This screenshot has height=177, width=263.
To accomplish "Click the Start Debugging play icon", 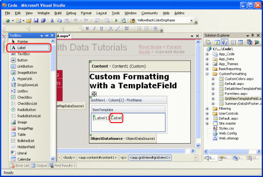I will [116, 21].
